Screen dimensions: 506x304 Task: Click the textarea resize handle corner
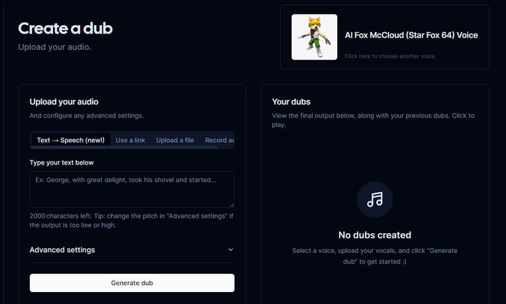pyautogui.click(x=231, y=204)
